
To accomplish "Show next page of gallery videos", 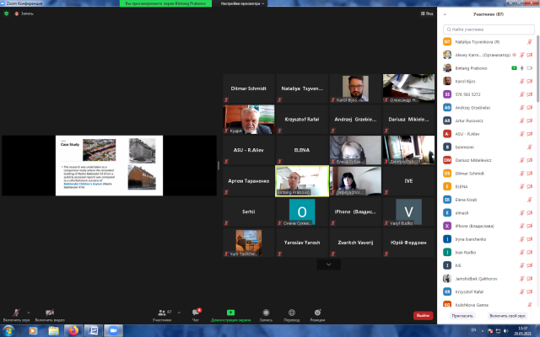I will point(328,265).
